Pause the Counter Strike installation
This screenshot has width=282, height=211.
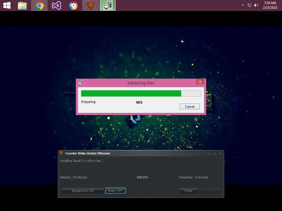(x=188, y=191)
